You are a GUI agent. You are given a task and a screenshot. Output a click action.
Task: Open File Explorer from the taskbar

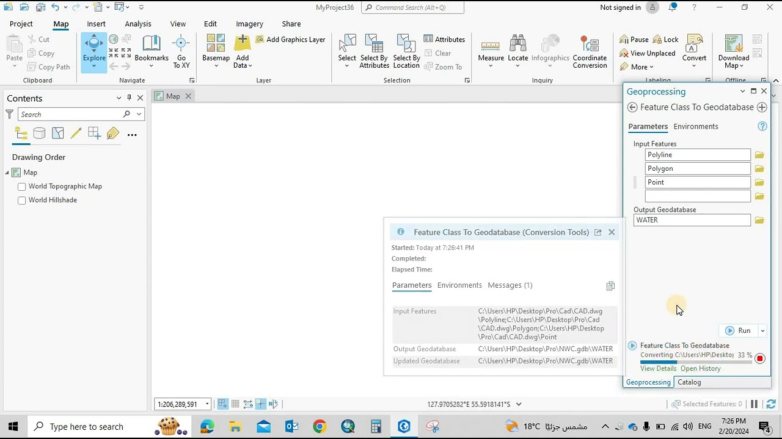coord(235,426)
